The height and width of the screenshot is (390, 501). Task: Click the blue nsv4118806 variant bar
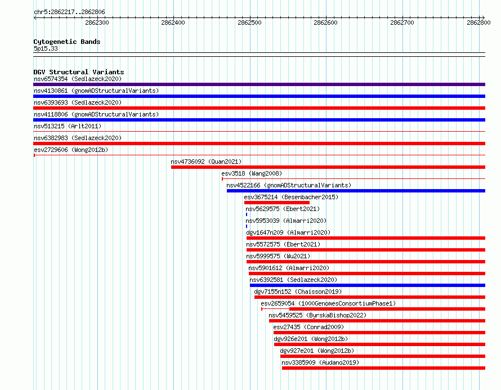coord(259,120)
